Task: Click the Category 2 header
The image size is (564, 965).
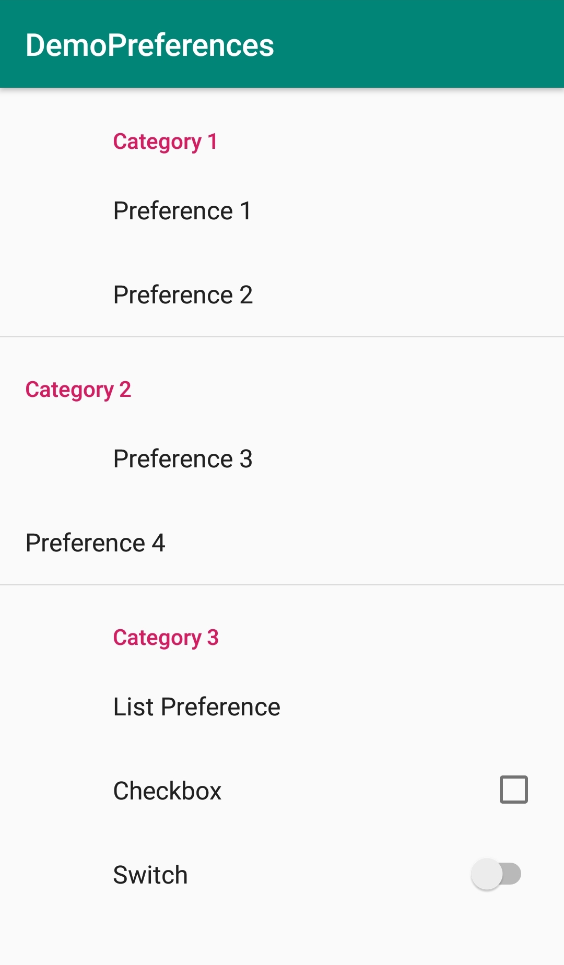Action: coord(78,390)
